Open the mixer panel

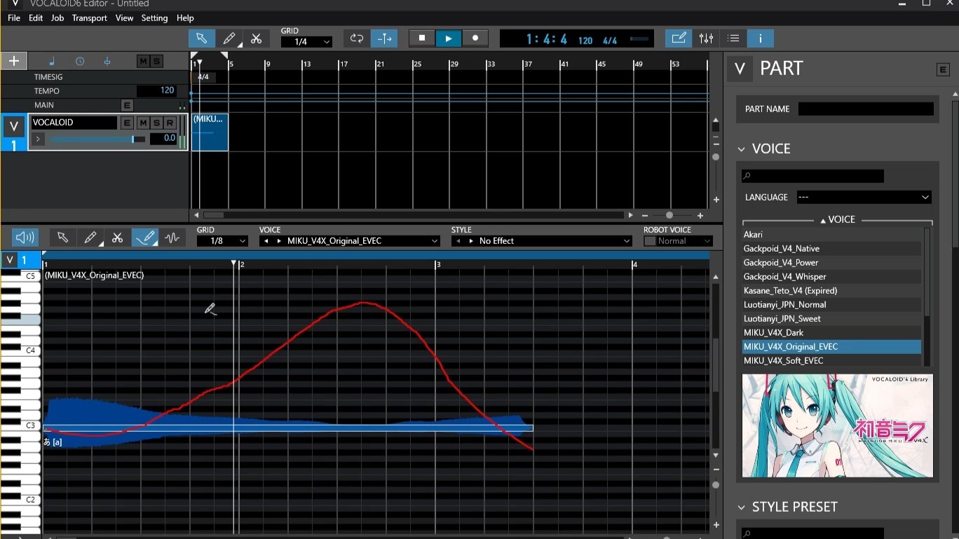click(x=706, y=39)
